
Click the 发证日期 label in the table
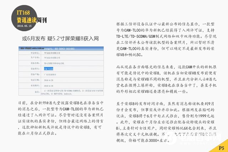coord(35,80)
